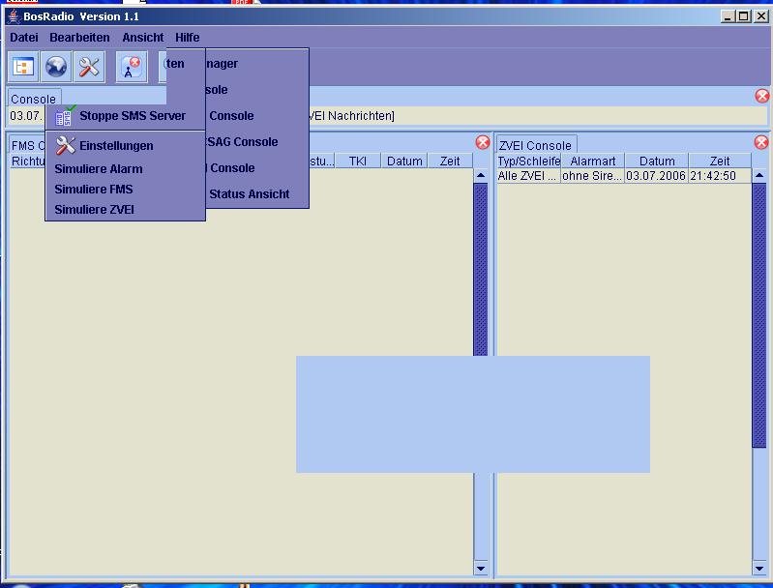
Task: Open settings via wrench-screwdriver toolbar icon
Action: tap(90, 67)
